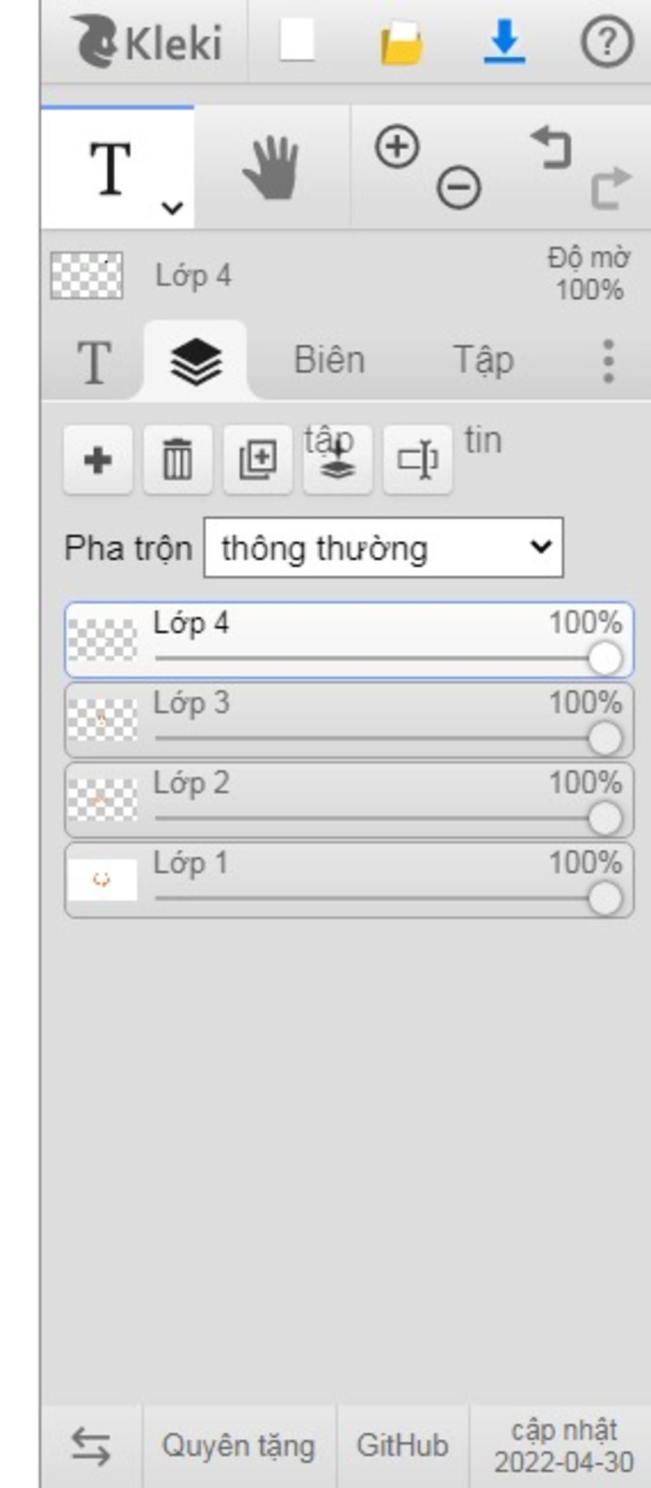Open the help question mark icon
This screenshot has height=1488, width=651.
[606, 42]
